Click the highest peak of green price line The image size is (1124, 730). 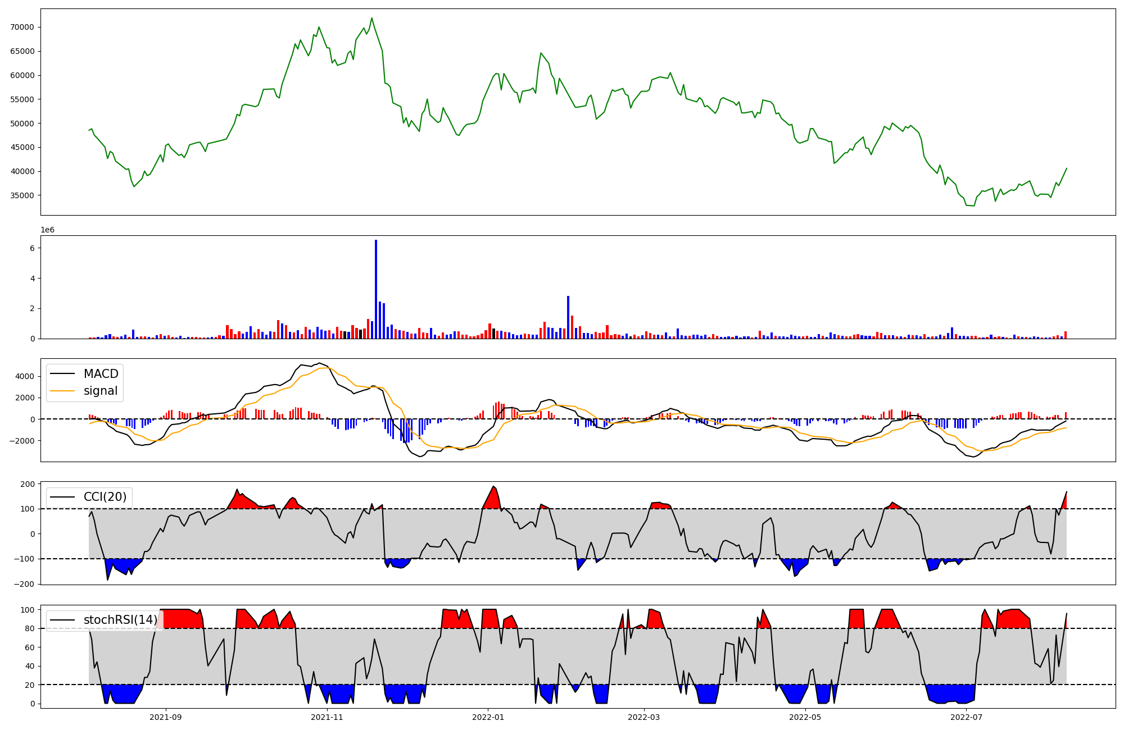pyautogui.click(x=371, y=18)
